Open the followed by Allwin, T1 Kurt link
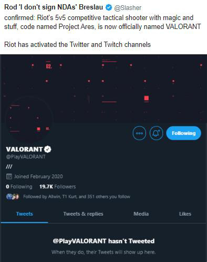This screenshot has height=262, width=207. [x=77, y=197]
